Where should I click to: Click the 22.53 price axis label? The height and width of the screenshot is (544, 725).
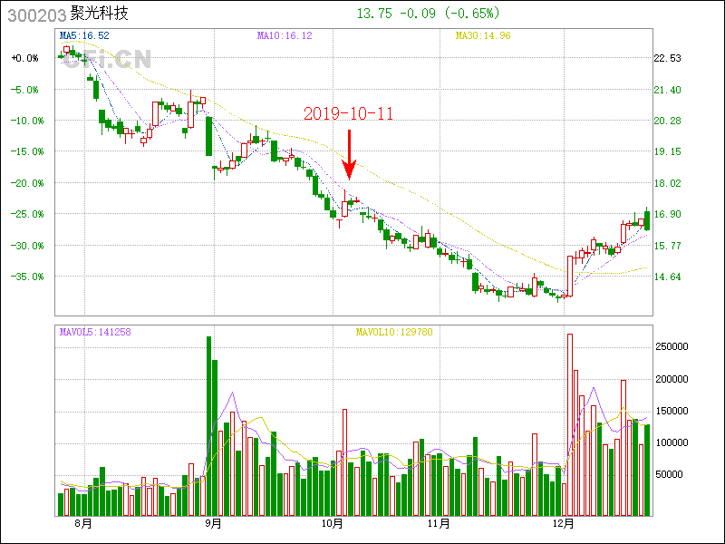click(667, 58)
